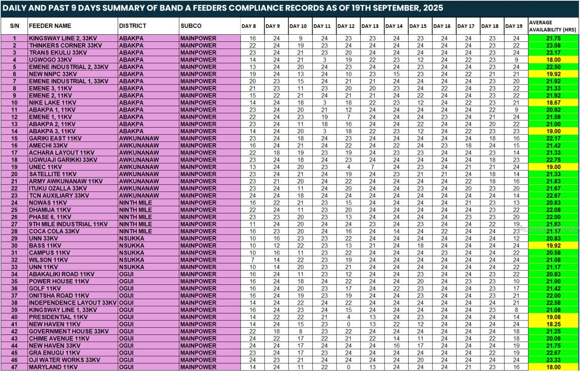Select the yellow 18.25 average cell
Image resolution: width=580 pixels, height=372 pixels.
pos(553,324)
